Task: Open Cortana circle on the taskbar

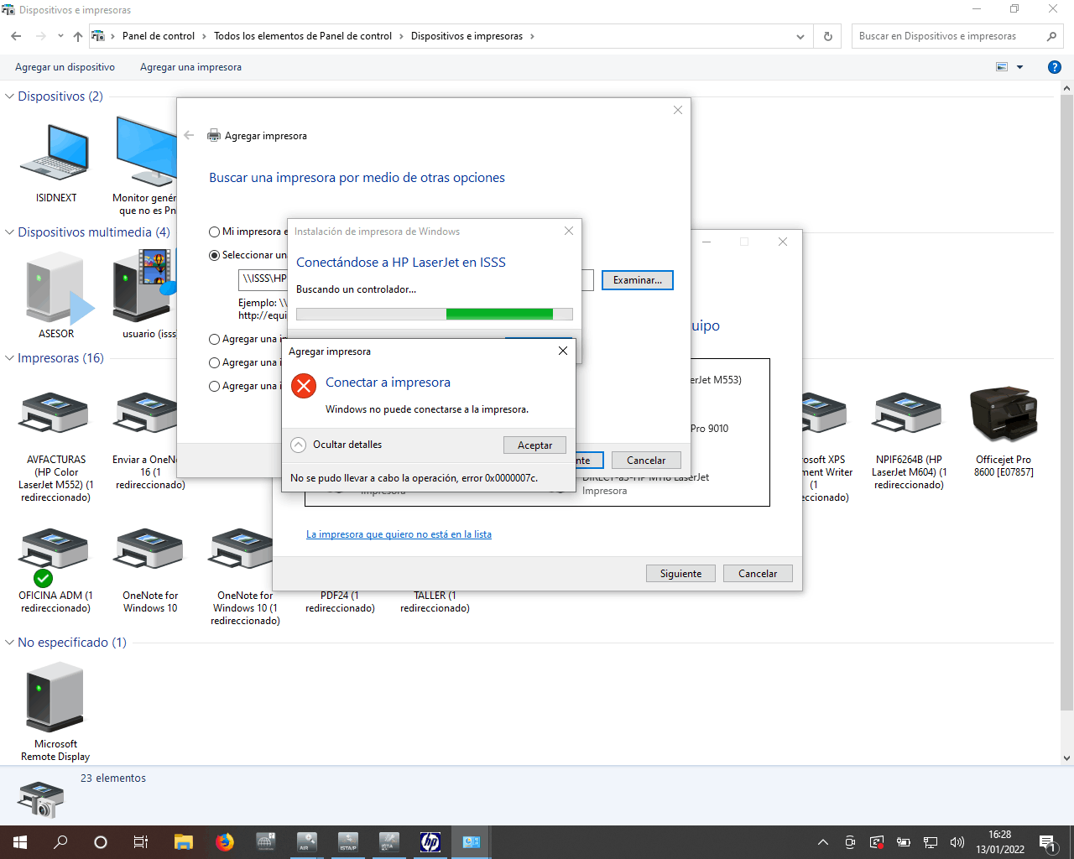Action: [x=101, y=842]
